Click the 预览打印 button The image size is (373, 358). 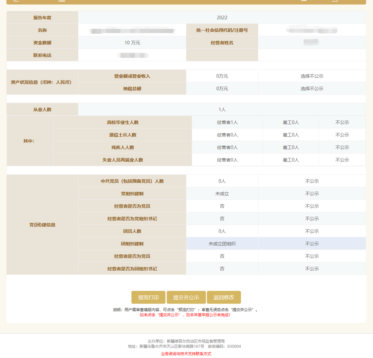point(149,297)
